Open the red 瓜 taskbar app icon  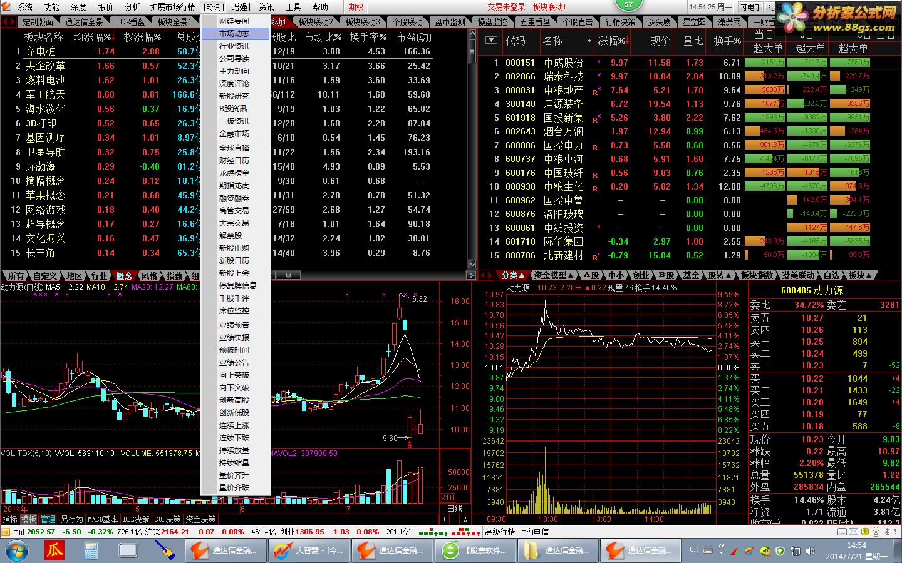point(54,550)
